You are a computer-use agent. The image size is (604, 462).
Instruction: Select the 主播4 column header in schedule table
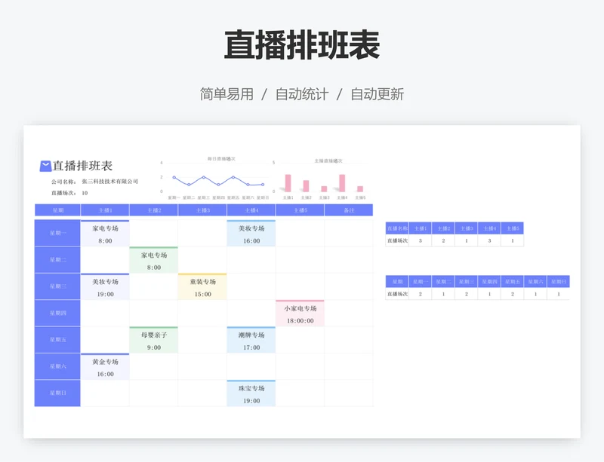click(x=251, y=210)
